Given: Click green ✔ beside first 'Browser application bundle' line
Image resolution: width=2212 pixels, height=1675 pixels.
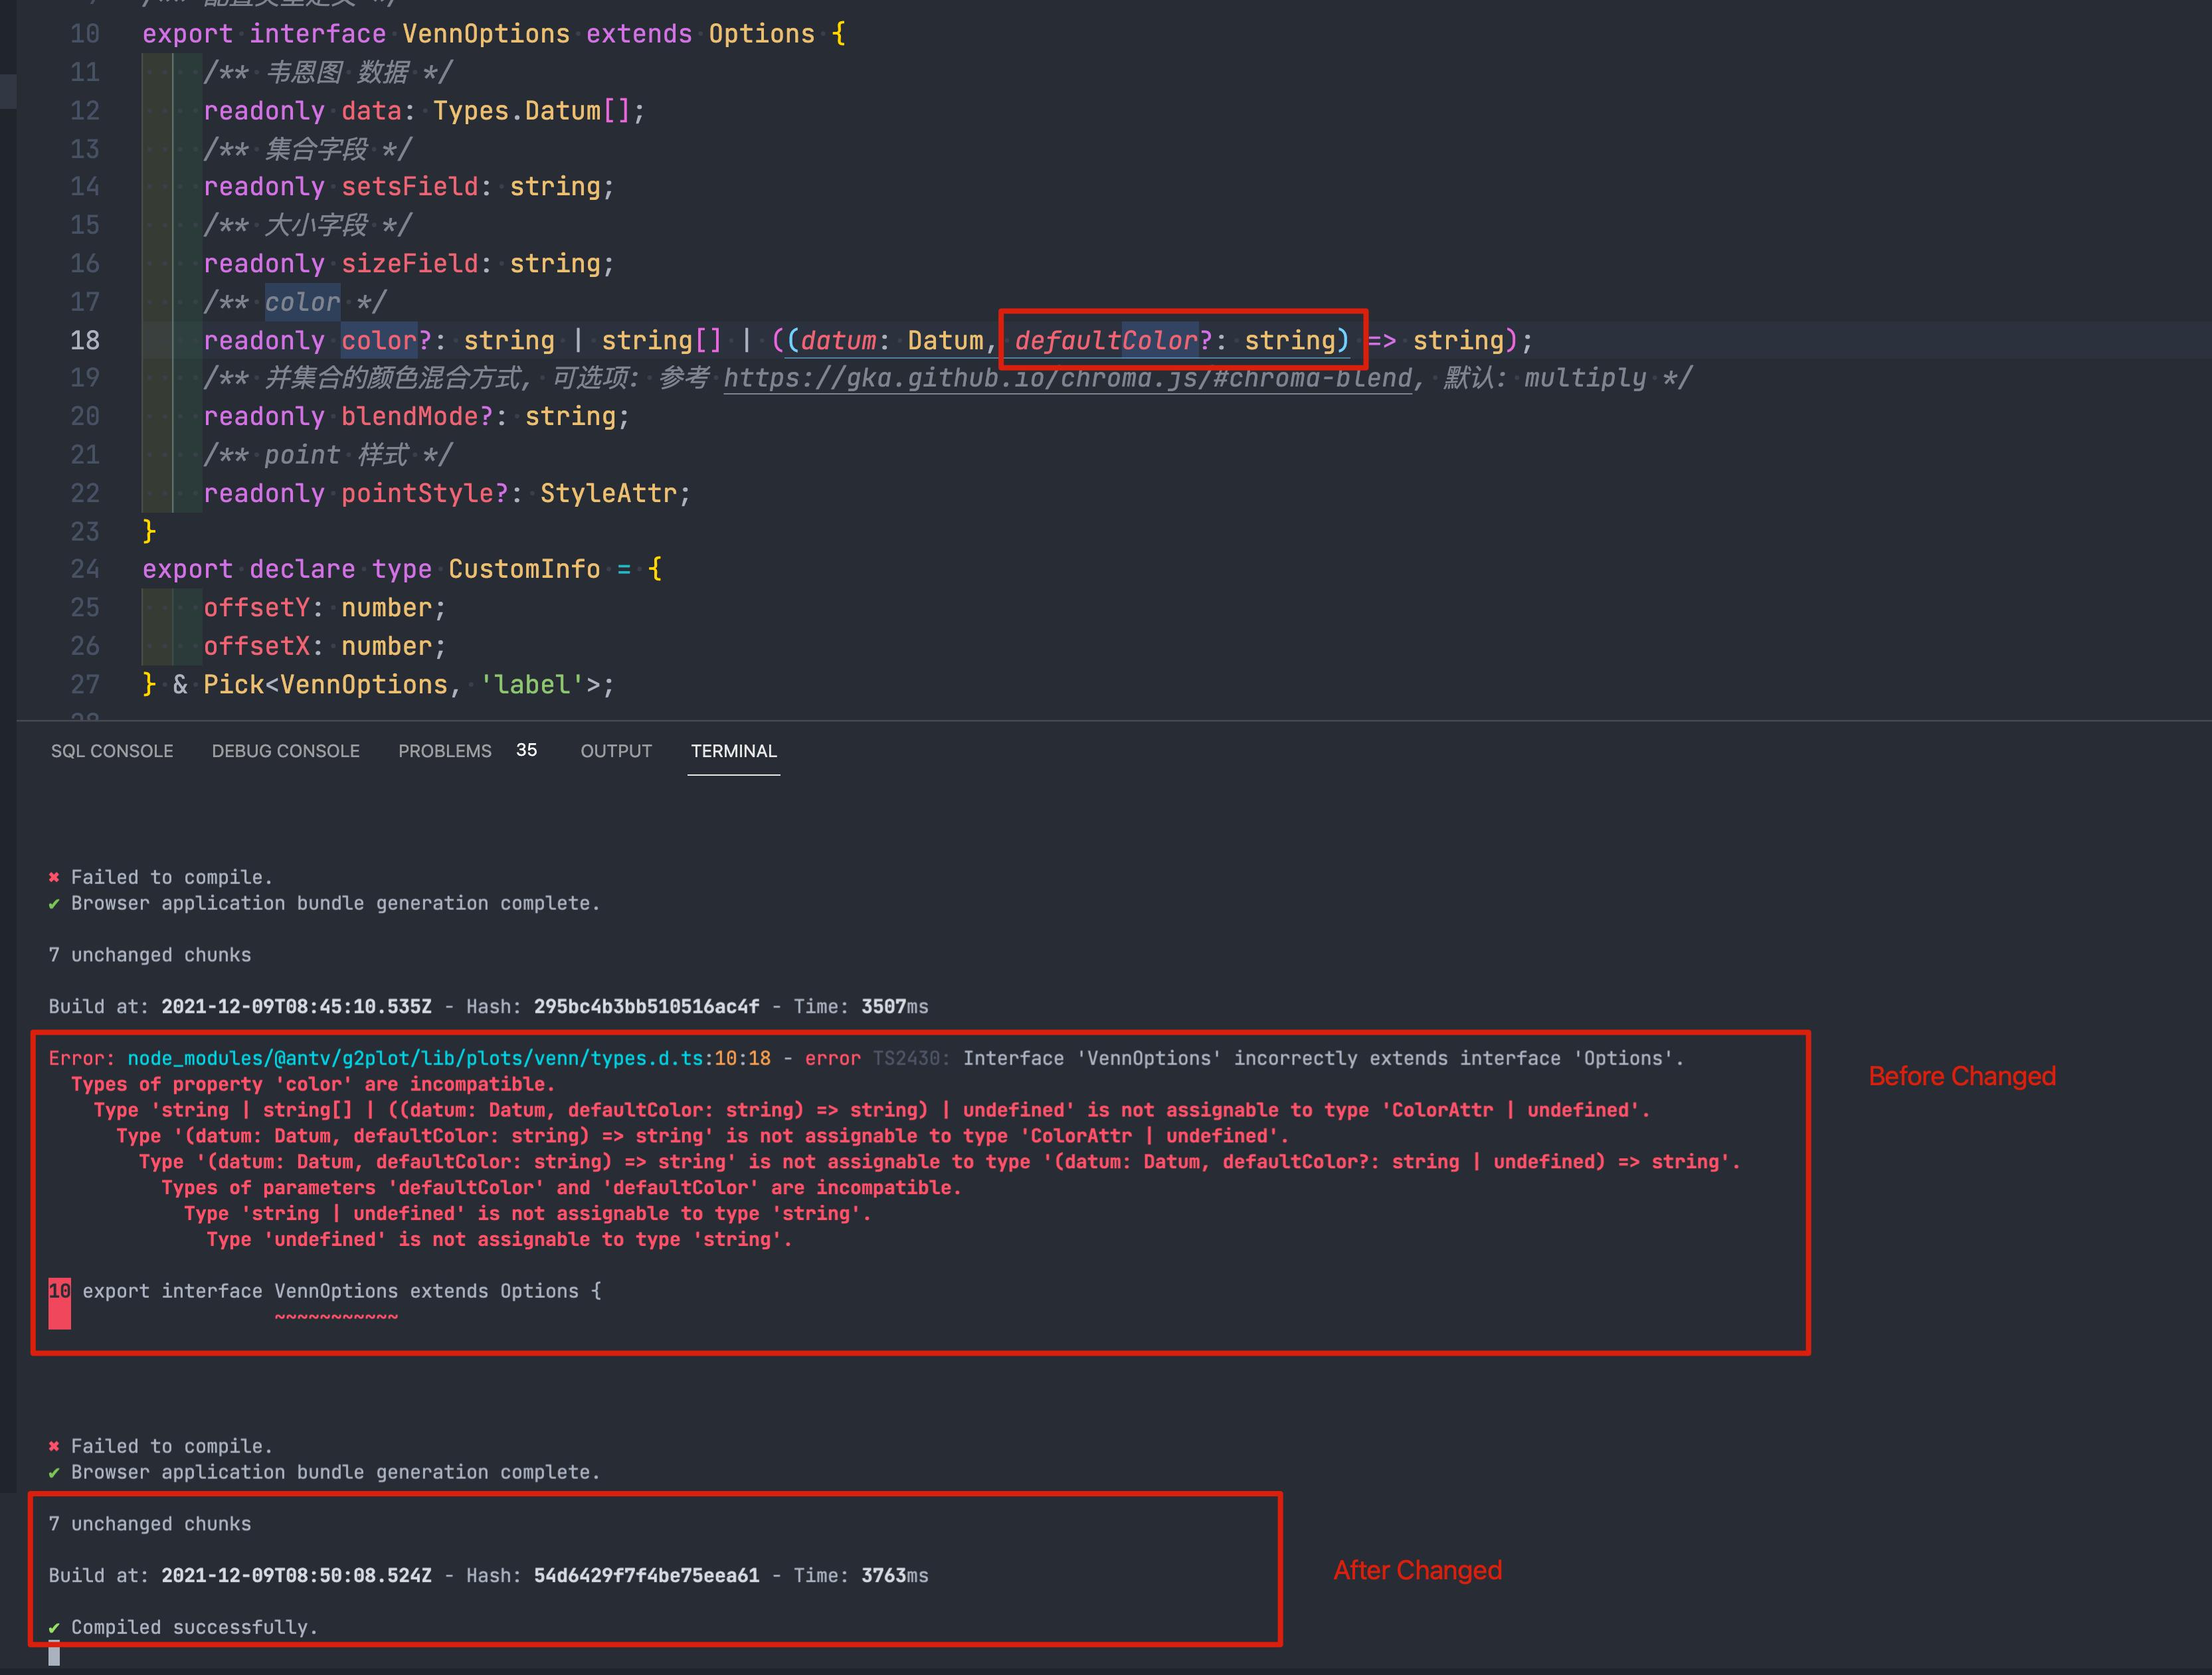Looking at the screenshot, I should pos(54,903).
